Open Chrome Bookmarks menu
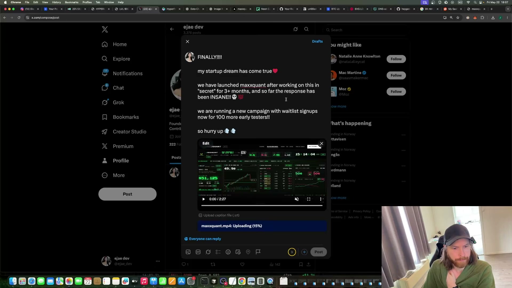 [72, 2]
